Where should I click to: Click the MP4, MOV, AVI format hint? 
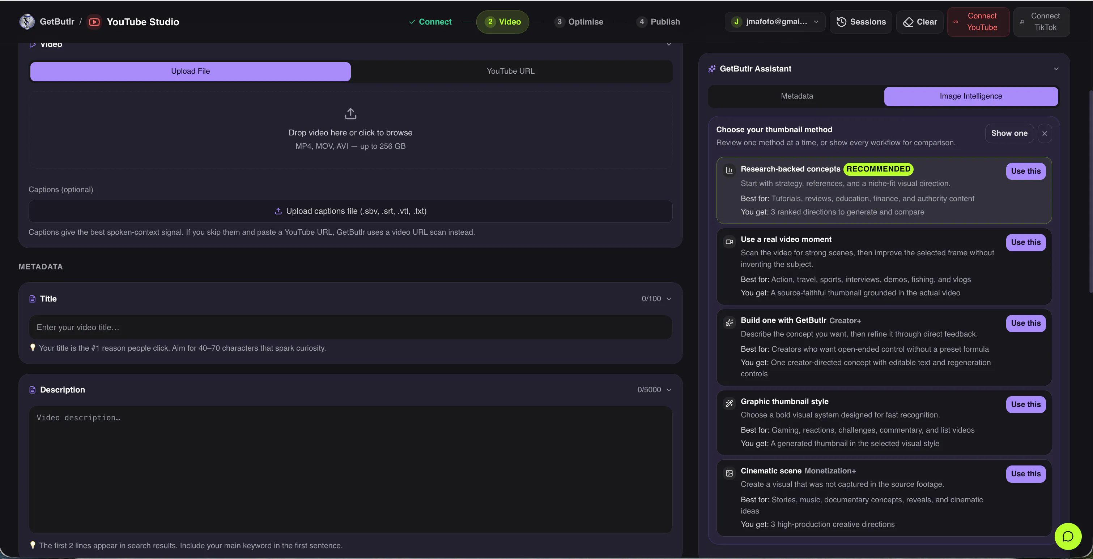[x=350, y=147]
